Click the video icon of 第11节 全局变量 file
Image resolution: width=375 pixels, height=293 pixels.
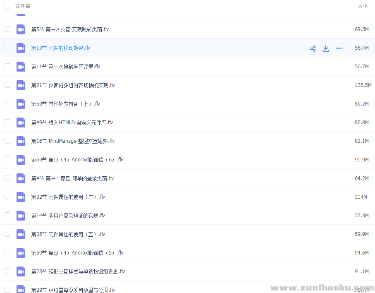pos(21,66)
